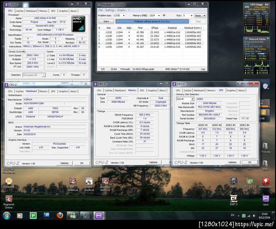Click the DRAM Frequency value 800.2 MHz
276x229 pixels.
[145, 115]
